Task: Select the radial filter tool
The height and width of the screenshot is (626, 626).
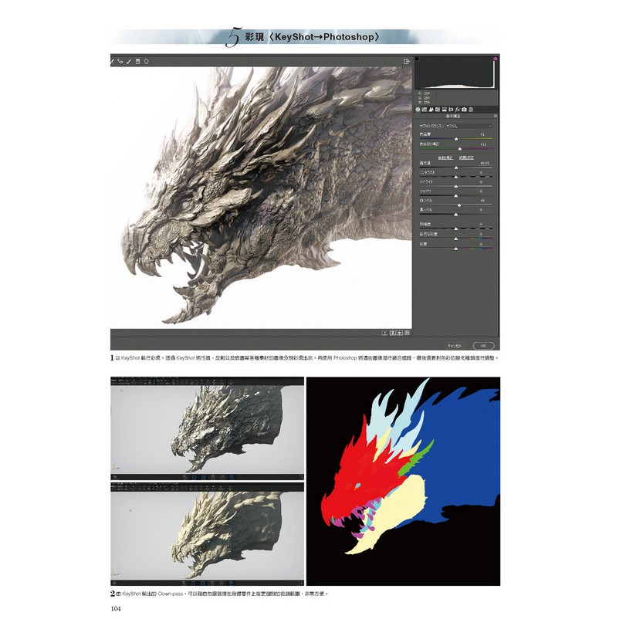Action: click(147, 60)
